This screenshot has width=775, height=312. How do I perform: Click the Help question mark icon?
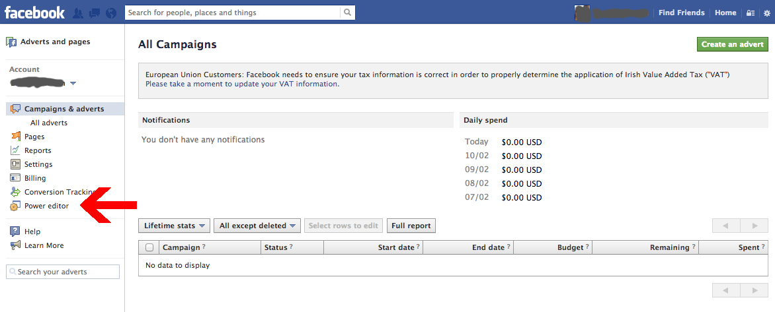click(x=16, y=231)
